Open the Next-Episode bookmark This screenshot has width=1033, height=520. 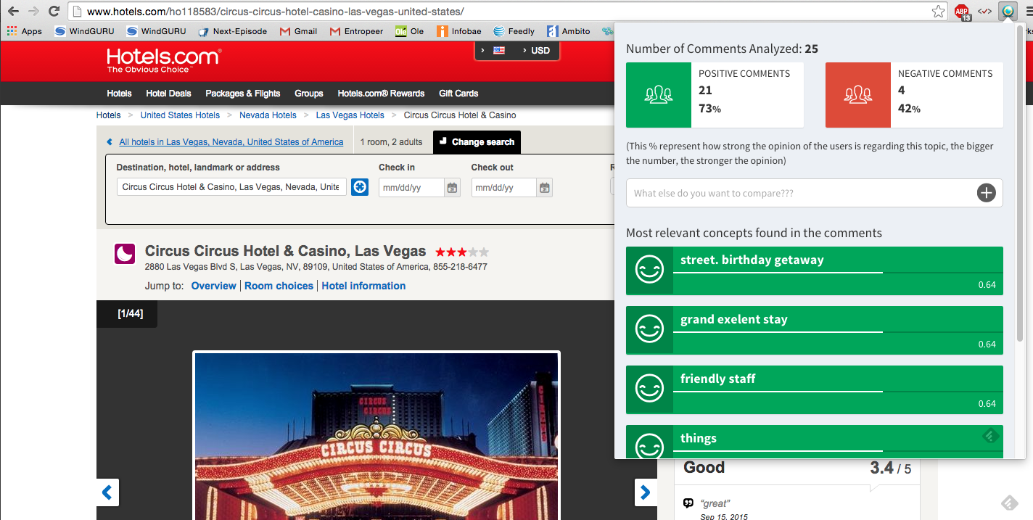232,31
